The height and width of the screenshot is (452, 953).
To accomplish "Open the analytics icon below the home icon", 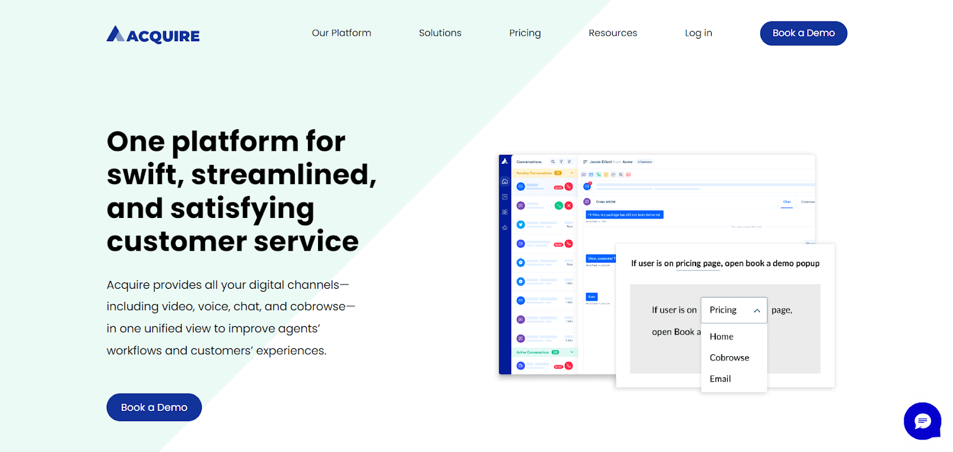I will click(505, 197).
